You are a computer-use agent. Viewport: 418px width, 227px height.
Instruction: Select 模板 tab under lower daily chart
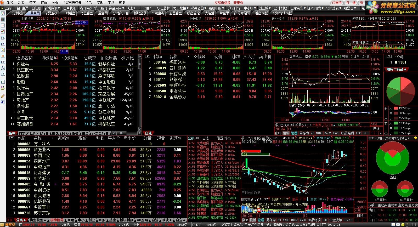point(253,220)
